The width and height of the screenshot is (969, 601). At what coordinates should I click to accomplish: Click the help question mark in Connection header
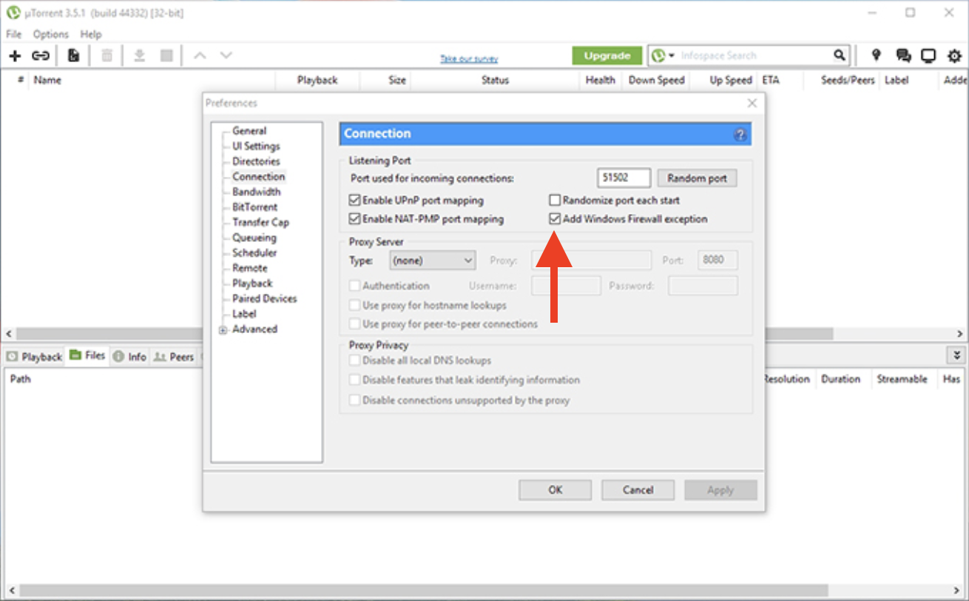coord(740,135)
